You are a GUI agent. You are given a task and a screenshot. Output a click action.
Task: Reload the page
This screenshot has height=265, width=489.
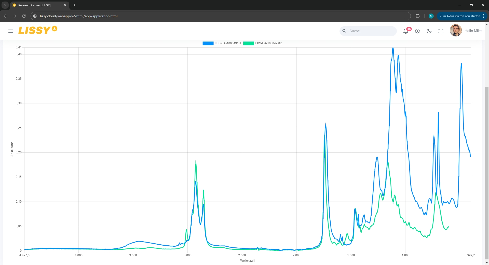[x=24, y=16]
